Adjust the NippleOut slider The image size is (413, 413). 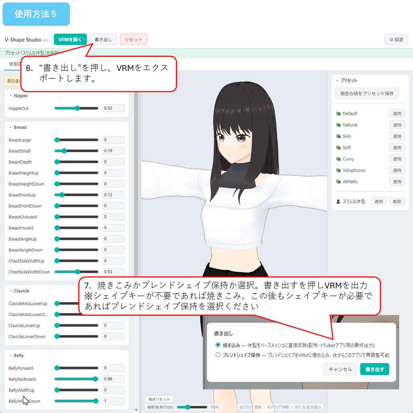[76, 108]
